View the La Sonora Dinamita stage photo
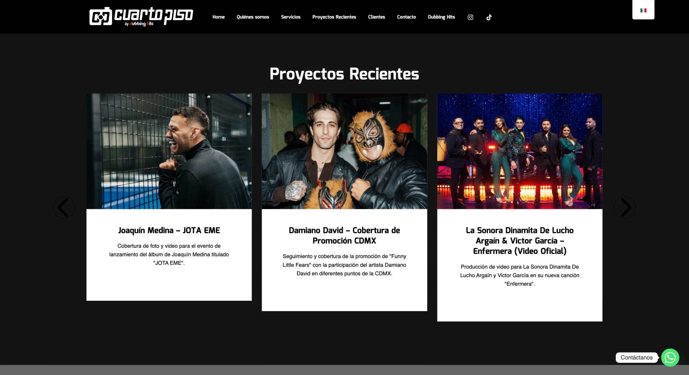 (520, 151)
